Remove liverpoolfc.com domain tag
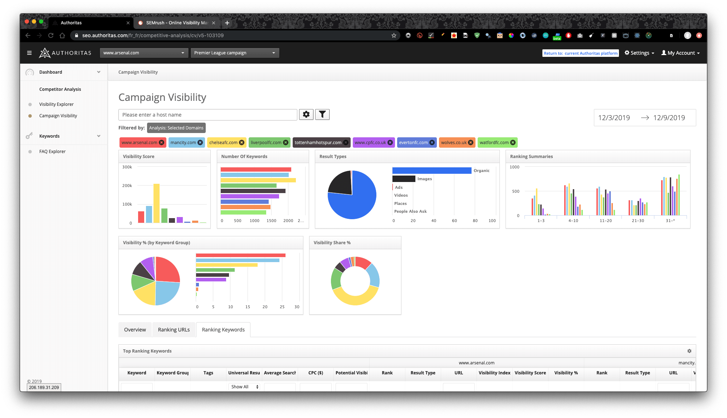 coord(286,143)
